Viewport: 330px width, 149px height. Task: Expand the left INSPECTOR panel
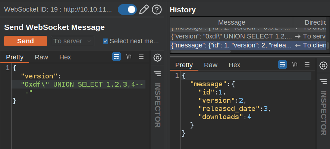pyautogui.click(x=157, y=105)
